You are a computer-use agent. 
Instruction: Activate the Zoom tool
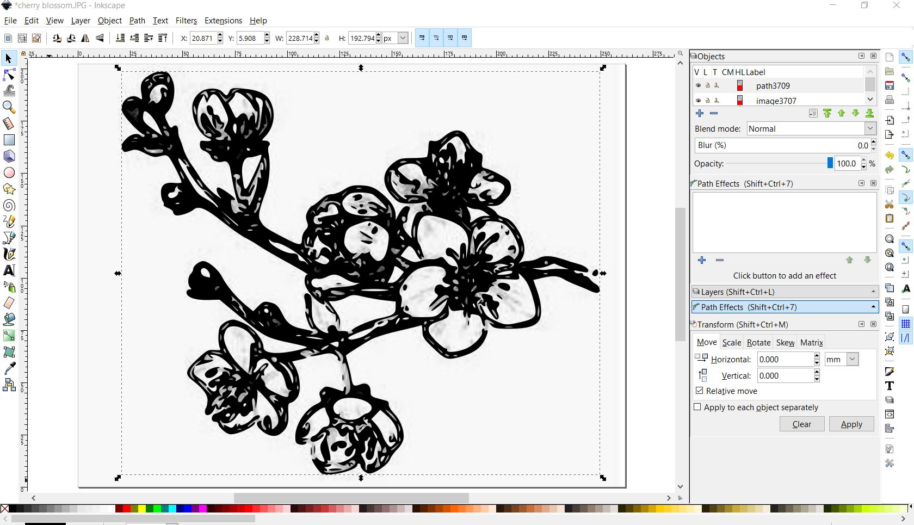[x=9, y=107]
